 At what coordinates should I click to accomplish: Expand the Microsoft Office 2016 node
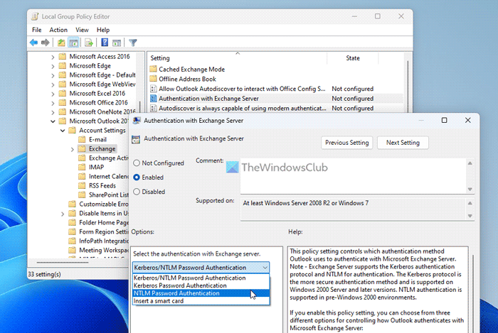coord(53,103)
